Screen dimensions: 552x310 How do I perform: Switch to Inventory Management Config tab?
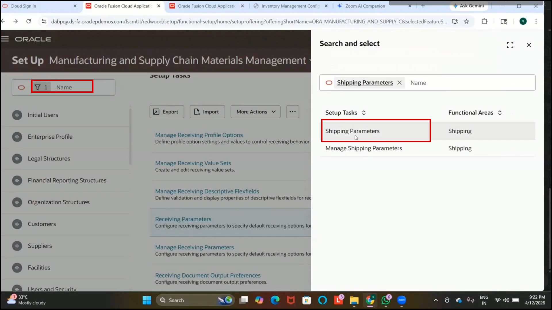(x=290, y=6)
